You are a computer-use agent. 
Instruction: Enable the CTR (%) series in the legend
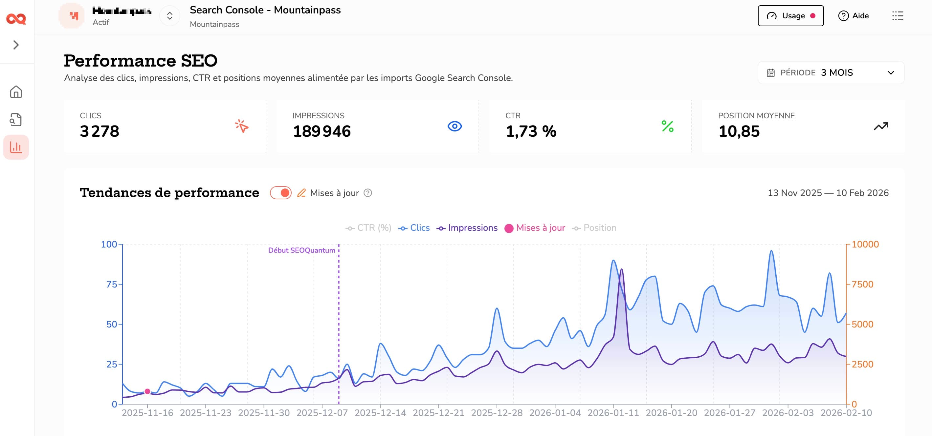tap(369, 228)
